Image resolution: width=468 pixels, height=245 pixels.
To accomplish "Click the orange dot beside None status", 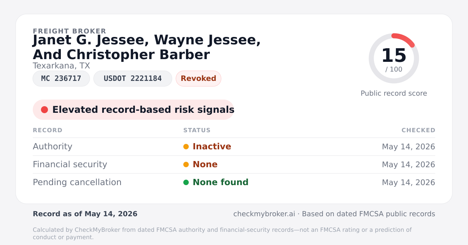I will [186, 164].
